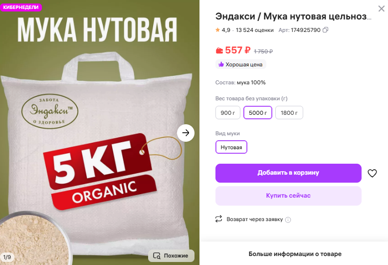Viewport: 388px width, 265px height.
Task: Add item to cart with Добавить в корзину
Action: tap(288, 173)
